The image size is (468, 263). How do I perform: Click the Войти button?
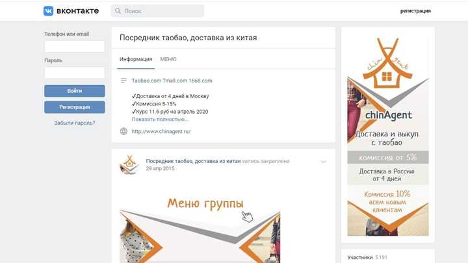pos(75,91)
